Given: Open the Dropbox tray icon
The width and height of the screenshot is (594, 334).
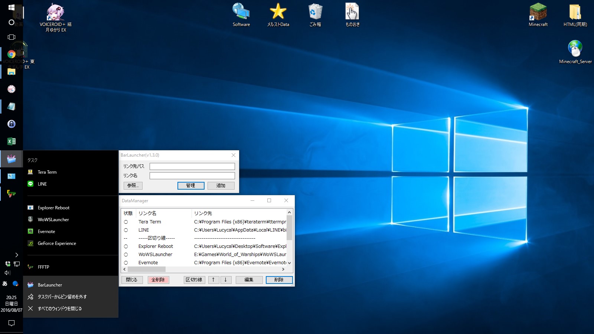Looking at the screenshot, I should (x=7, y=264).
